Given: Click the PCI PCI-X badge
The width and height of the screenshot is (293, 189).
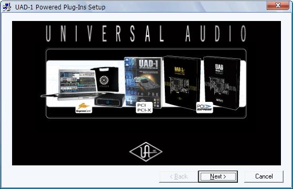Looking at the screenshot, I should pyautogui.click(x=144, y=108).
